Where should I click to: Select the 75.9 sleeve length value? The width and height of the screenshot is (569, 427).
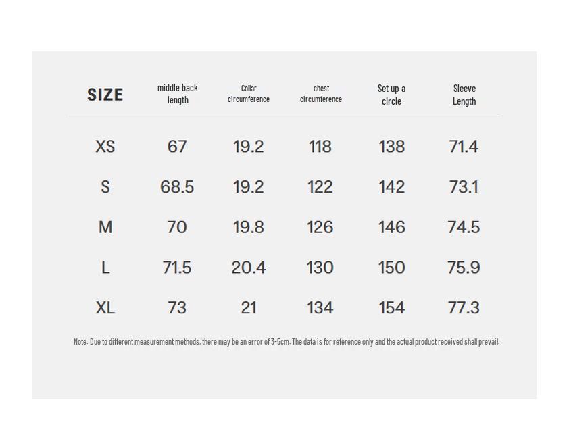464,268
